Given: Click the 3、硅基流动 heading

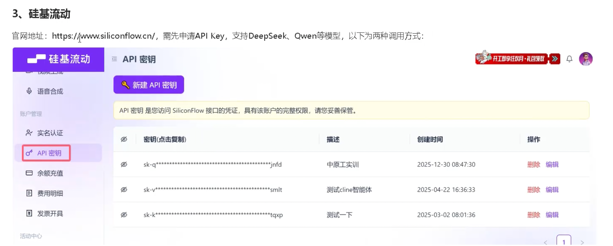Looking at the screenshot, I should pos(41,14).
